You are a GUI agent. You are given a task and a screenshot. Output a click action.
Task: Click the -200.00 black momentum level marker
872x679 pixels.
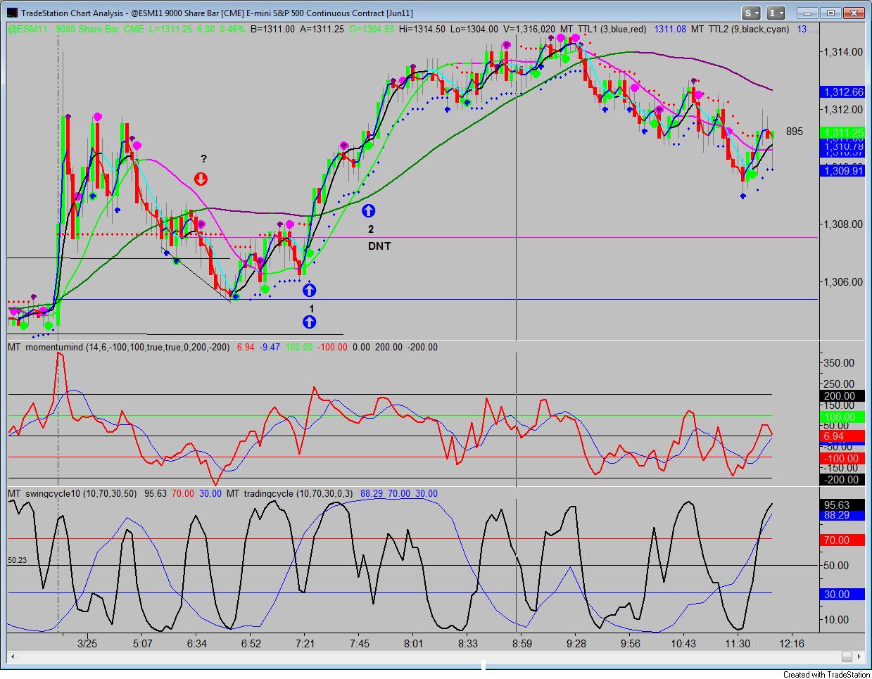coord(842,480)
